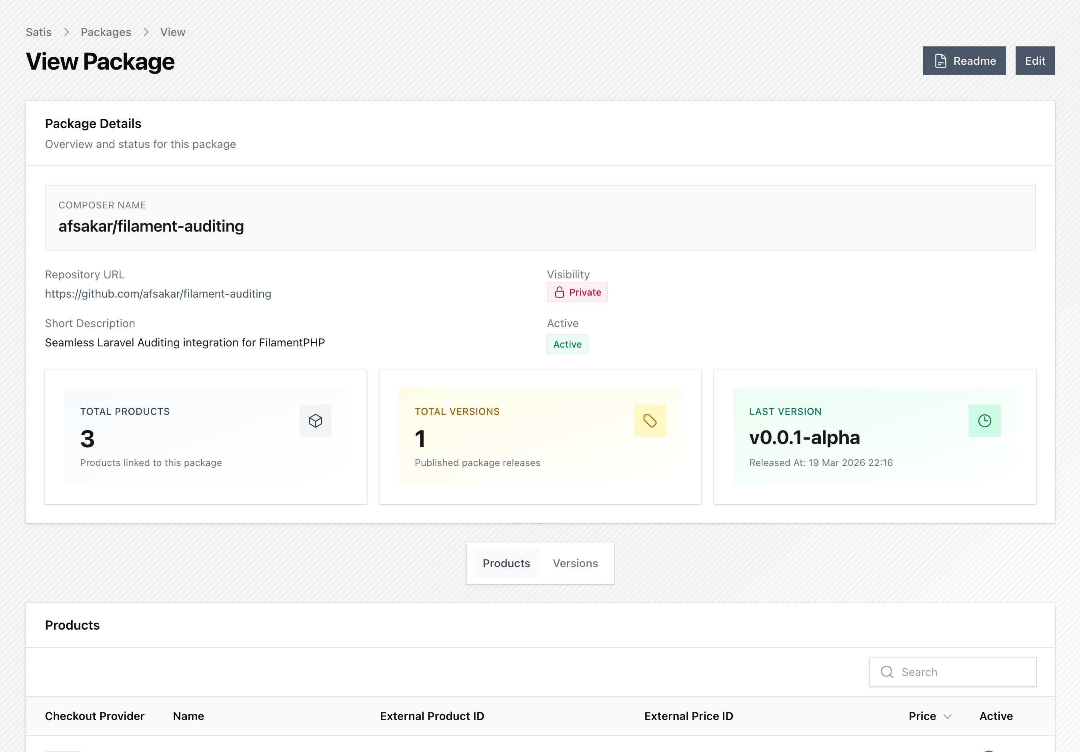Click the Name column header
The height and width of the screenshot is (752, 1080).
point(189,716)
